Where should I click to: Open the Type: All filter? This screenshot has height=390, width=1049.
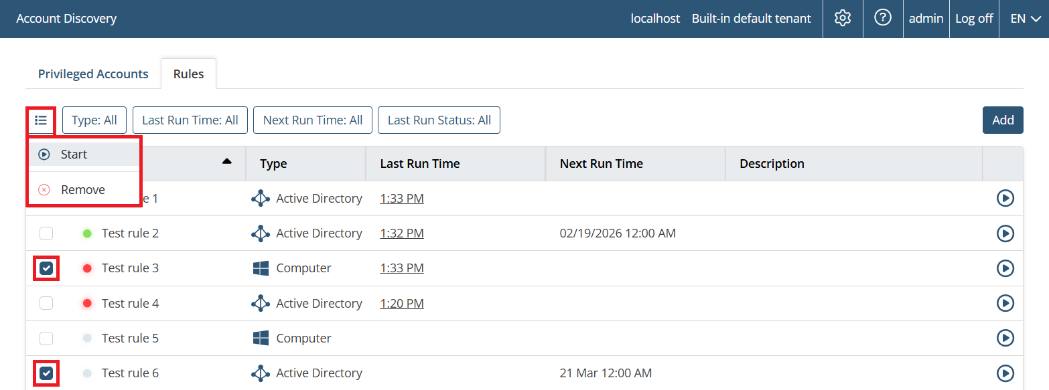(x=94, y=120)
